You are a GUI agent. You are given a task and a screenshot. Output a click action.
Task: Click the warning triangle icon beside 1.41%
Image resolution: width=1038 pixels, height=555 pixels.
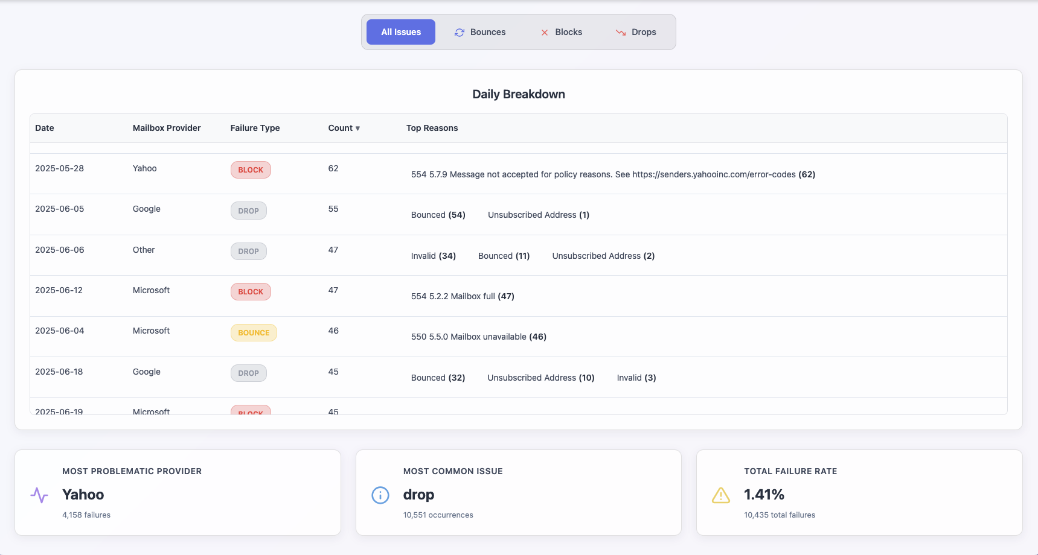(721, 495)
